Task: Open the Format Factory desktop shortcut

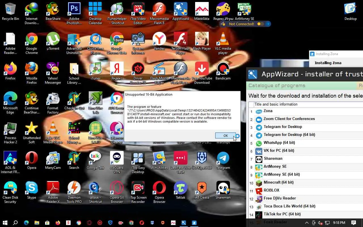Action: pyautogui.click(x=53, y=103)
